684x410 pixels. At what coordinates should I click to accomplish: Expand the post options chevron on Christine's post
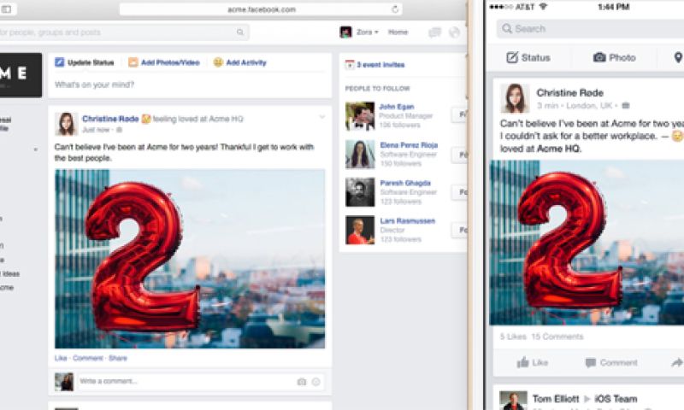click(x=322, y=117)
